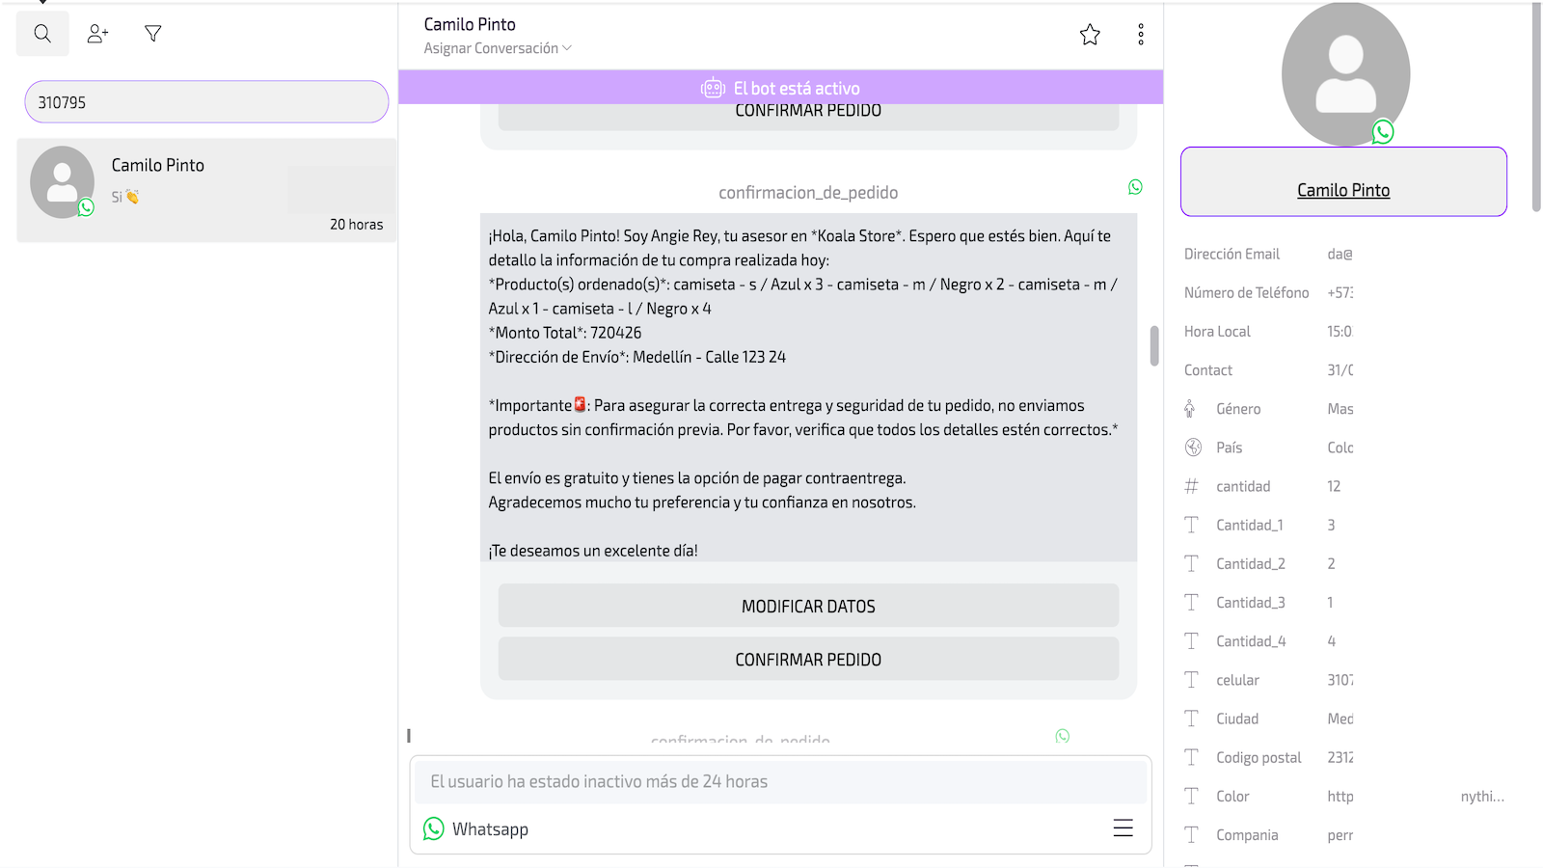
Task: Click the cantidad value 12
Action: (x=1334, y=486)
